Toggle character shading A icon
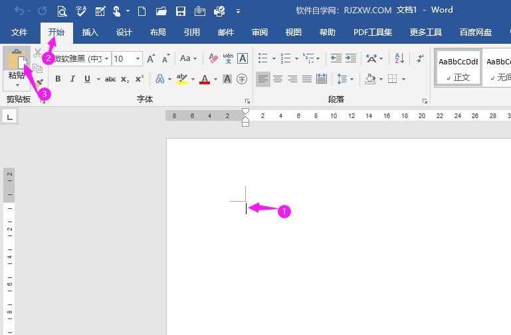 coord(227,79)
